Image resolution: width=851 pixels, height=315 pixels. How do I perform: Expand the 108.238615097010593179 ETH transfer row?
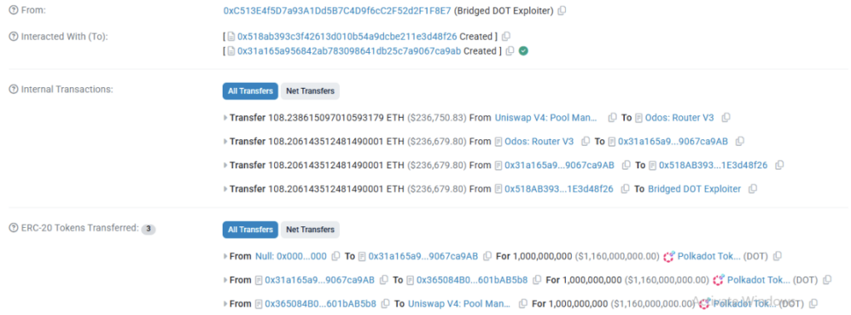pos(225,118)
